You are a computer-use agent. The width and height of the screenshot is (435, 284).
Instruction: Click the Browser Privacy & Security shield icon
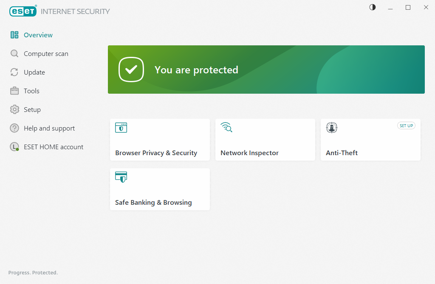pyautogui.click(x=121, y=128)
